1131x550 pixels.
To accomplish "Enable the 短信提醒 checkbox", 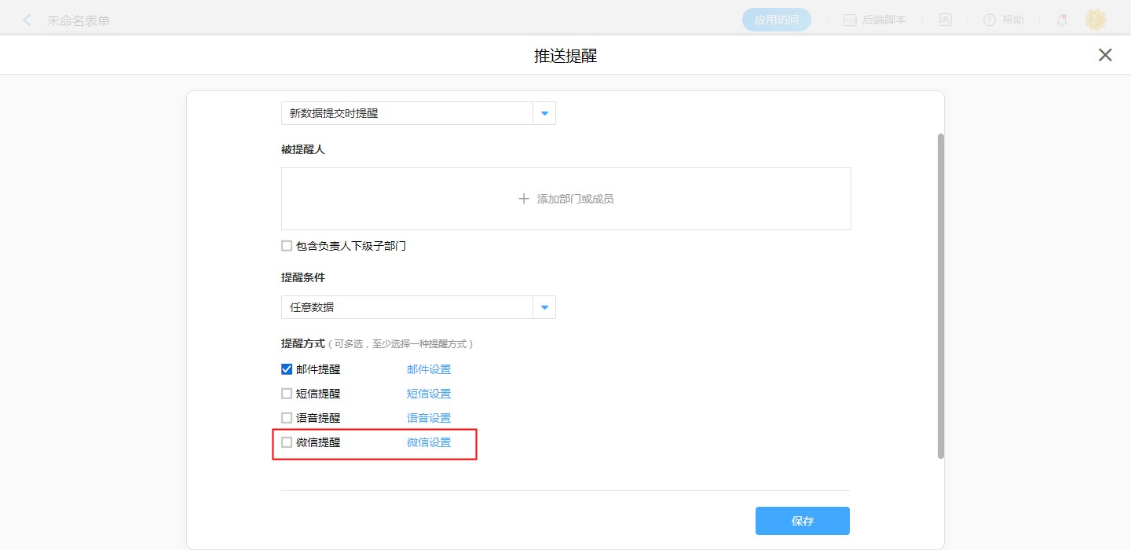I will point(287,394).
